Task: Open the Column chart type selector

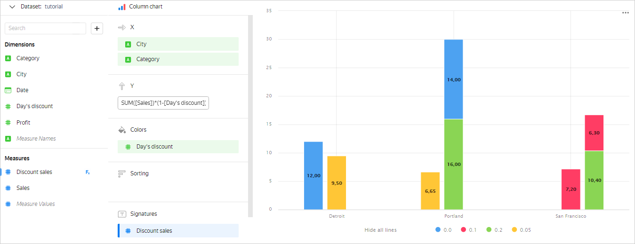Action: 145,7
